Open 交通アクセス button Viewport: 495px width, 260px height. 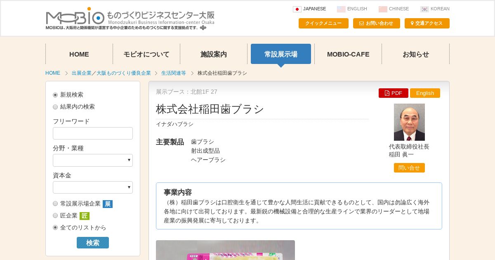427,24
